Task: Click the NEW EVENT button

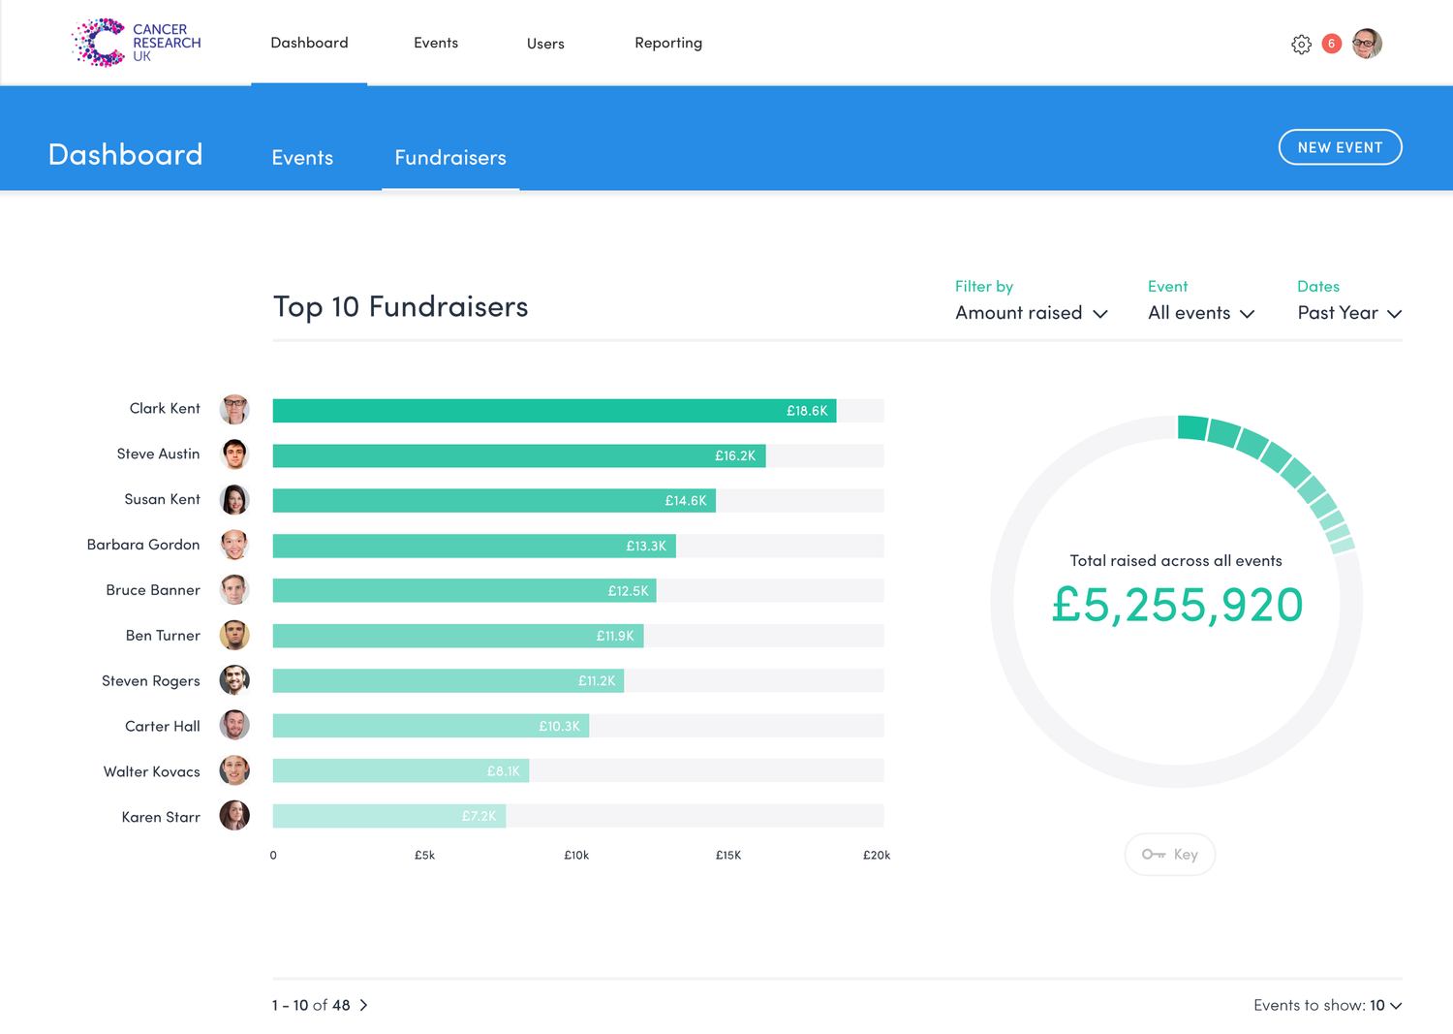Action: click(x=1340, y=146)
